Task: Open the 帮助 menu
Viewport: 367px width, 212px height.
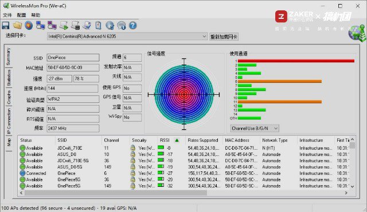Action: (x=36, y=15)
